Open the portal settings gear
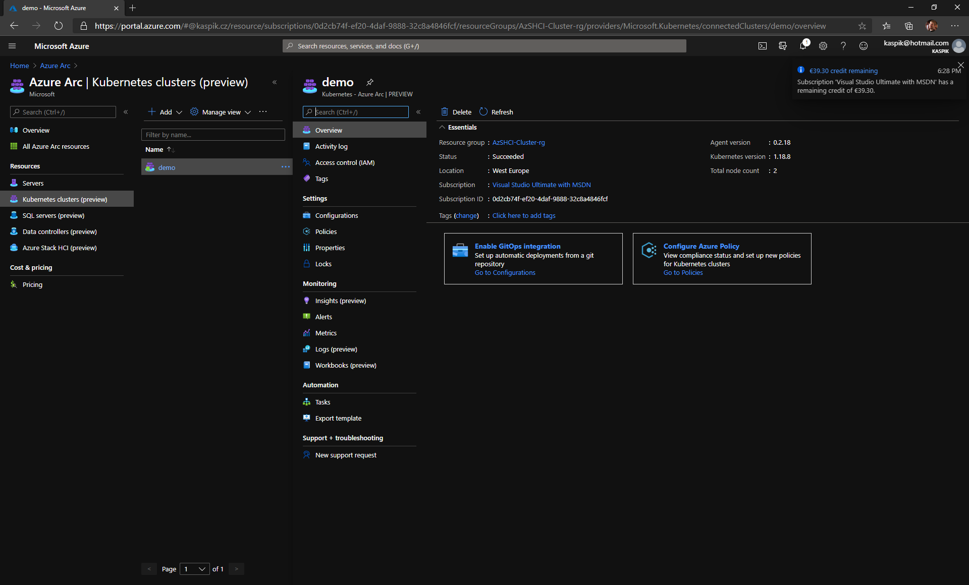Screen dimensions: 969x585 (823, 46)
